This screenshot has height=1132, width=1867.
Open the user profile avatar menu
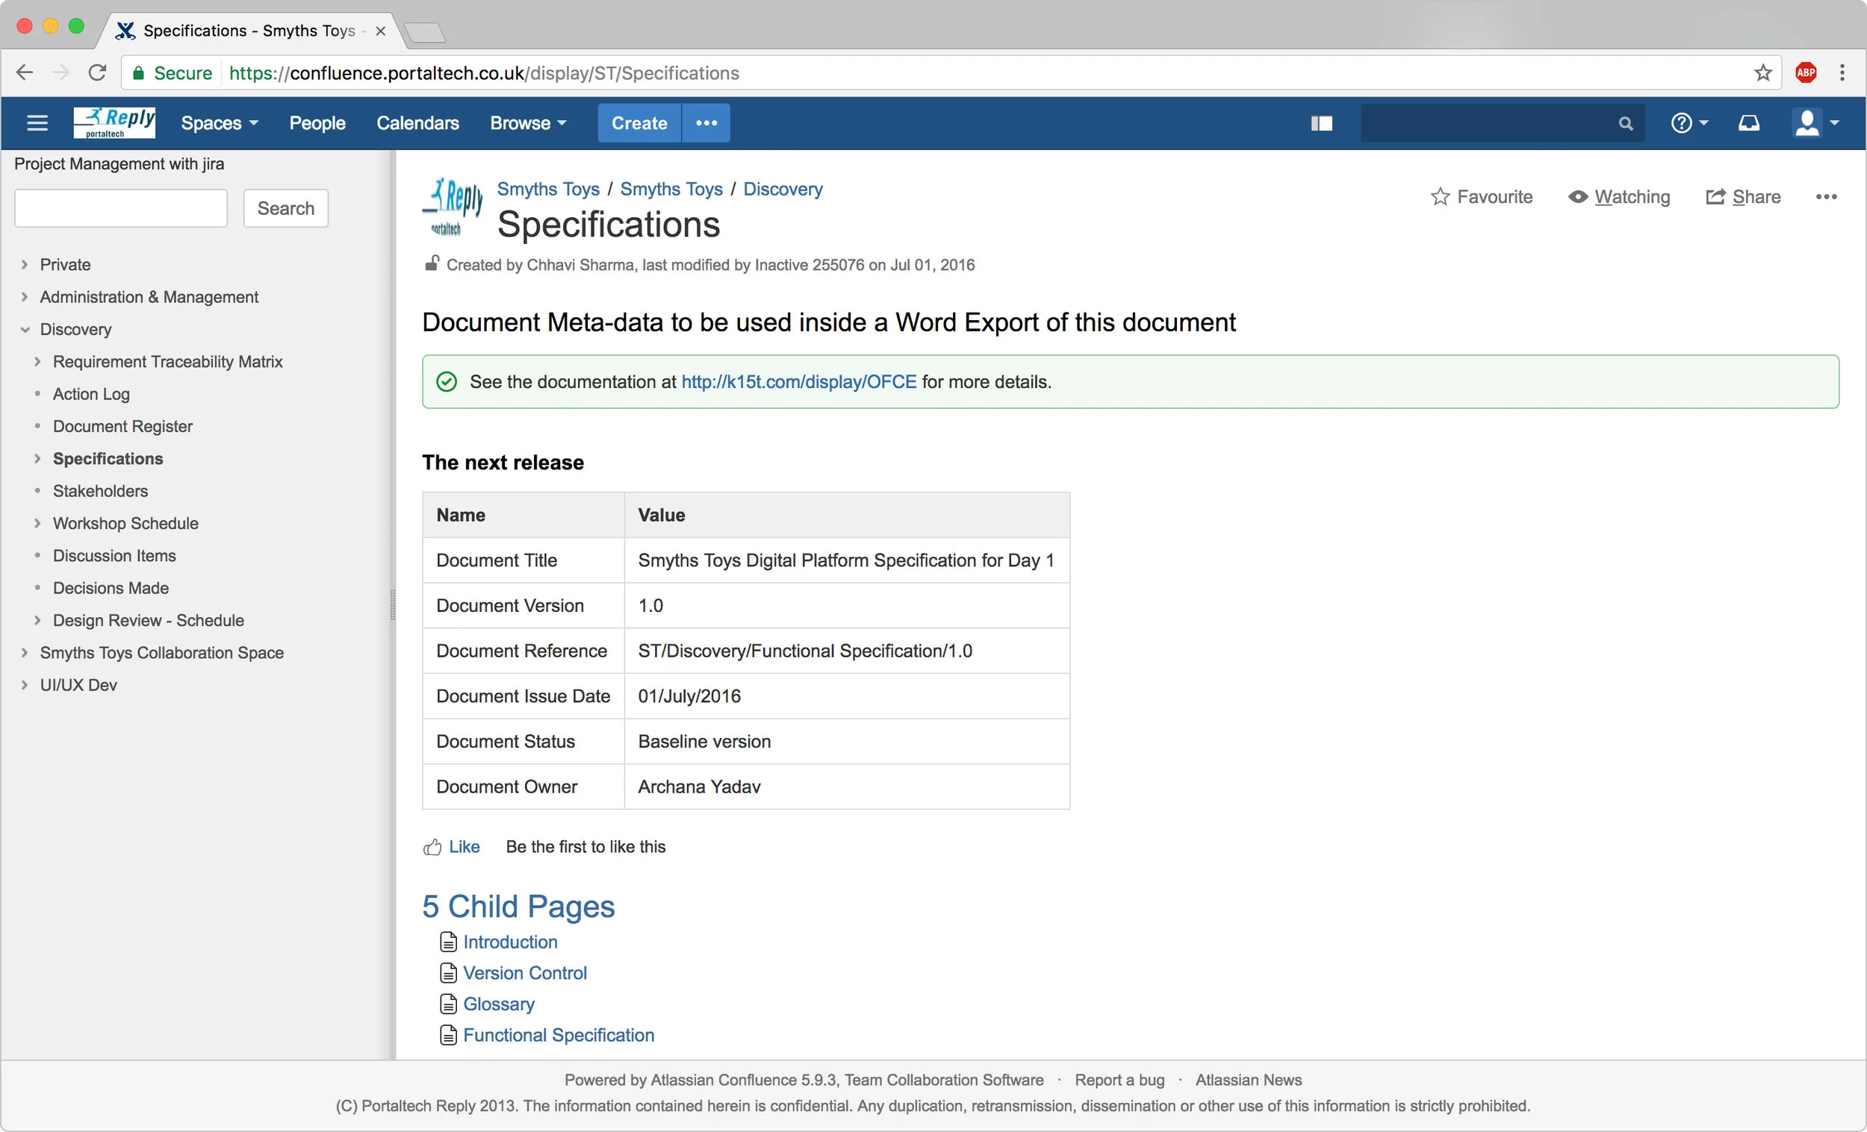point(1815,122)
